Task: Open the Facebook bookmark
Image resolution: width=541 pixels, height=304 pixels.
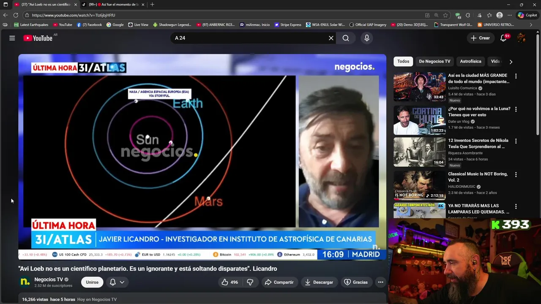Action: click(x=89, y=25)
